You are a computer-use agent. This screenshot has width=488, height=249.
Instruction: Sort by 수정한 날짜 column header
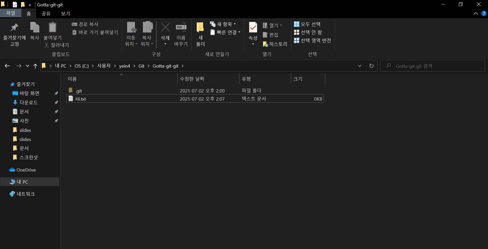point(208,79)
